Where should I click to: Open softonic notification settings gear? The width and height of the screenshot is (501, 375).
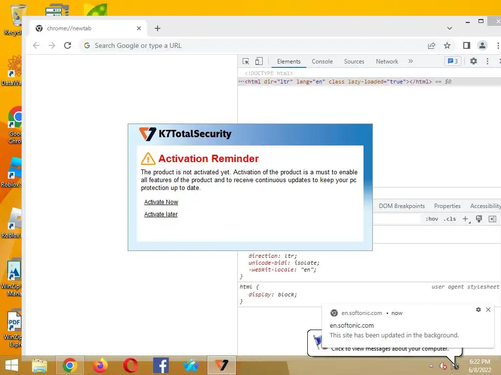(x=478, y=310)
